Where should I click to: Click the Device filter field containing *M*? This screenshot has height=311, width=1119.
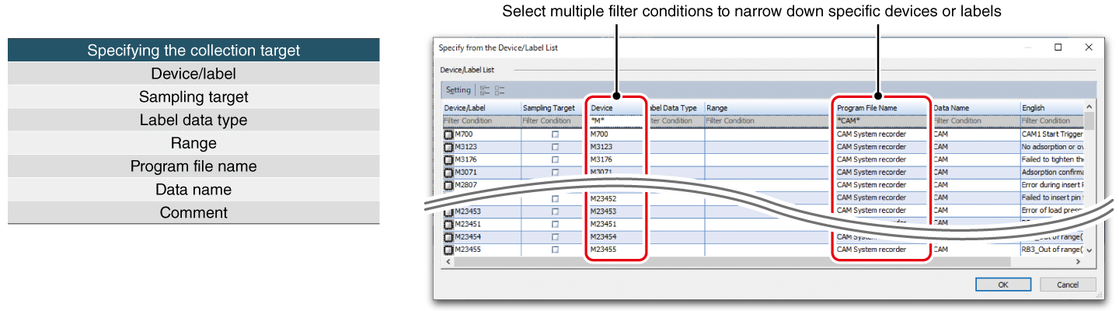[615, 121]
